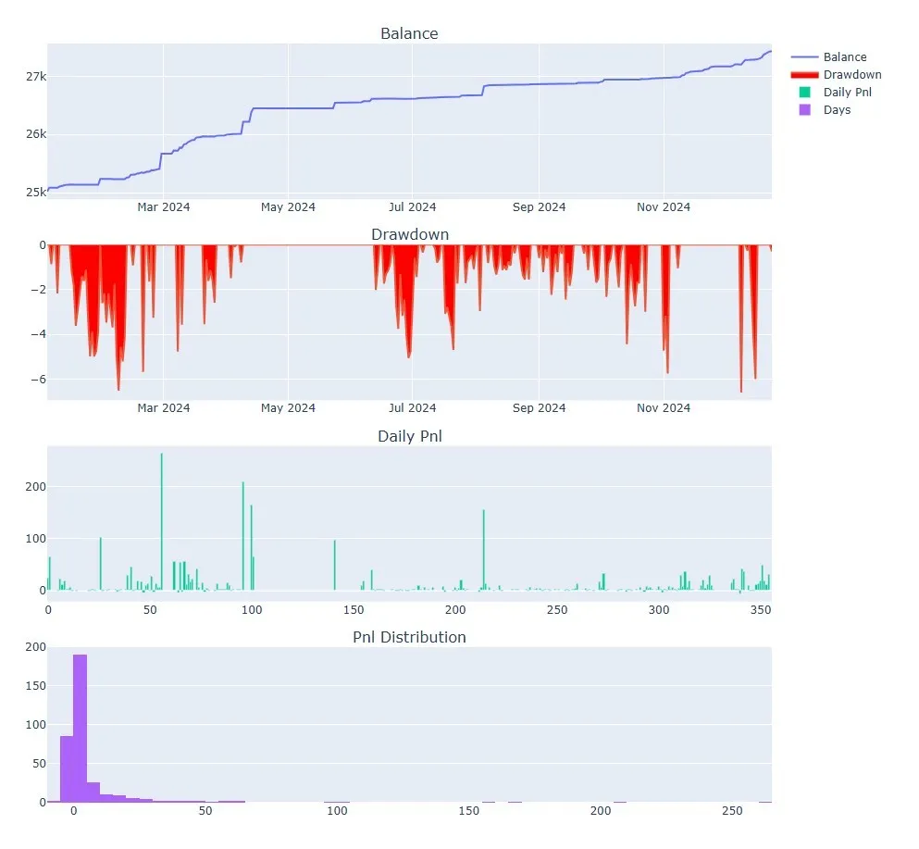Select Jul 2024 on the Drawdown chart x-axis

tap(412, 408)
